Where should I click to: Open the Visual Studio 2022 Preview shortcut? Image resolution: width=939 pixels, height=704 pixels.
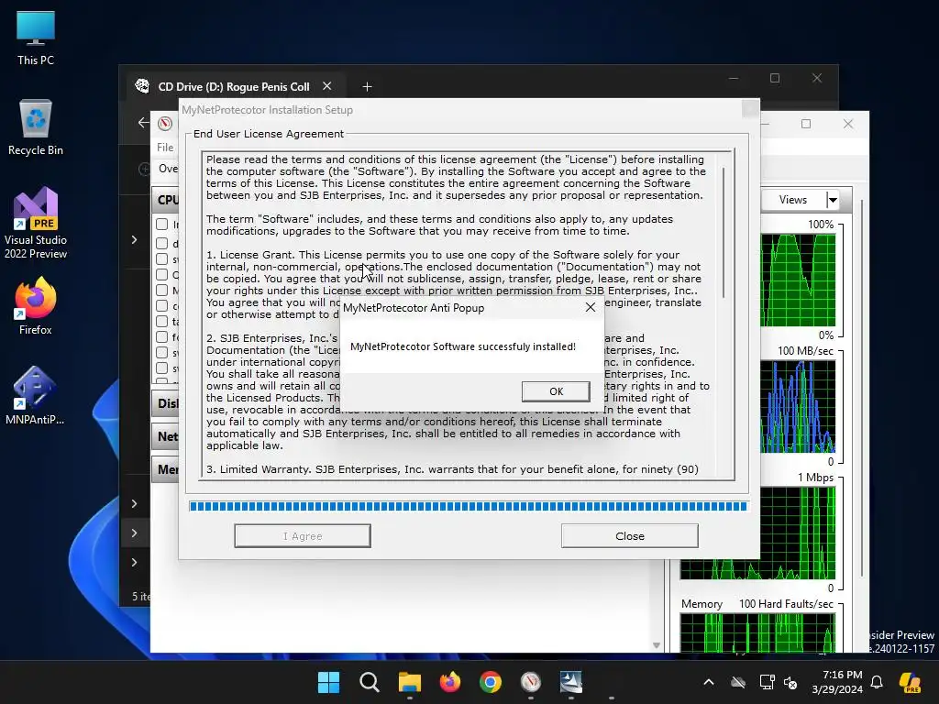(x=36, y=223)
